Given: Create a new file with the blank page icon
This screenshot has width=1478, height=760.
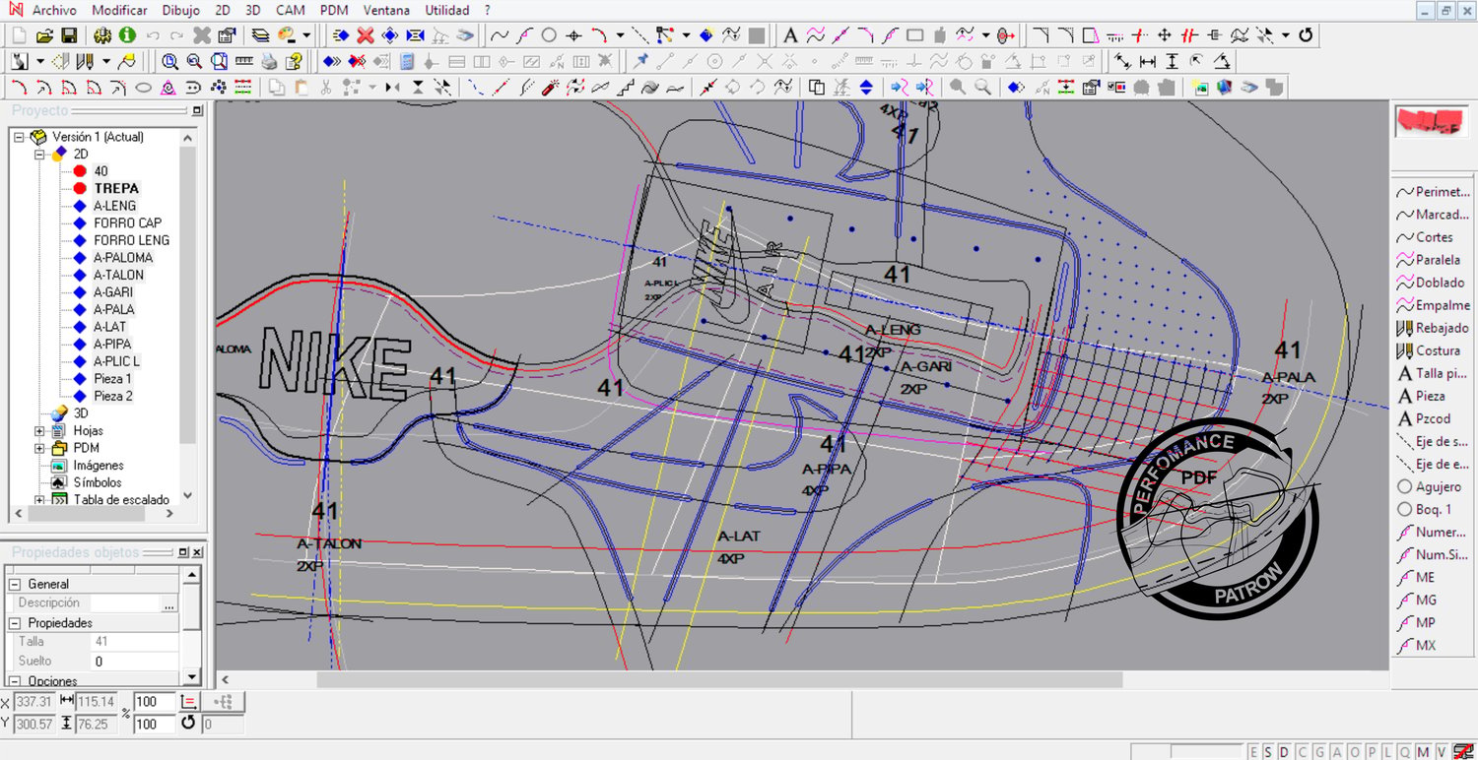Looking at the screenshot, I should coord(20,35).
